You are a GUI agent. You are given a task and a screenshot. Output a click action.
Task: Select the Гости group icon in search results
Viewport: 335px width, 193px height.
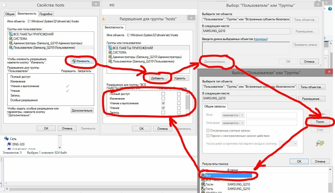pos(203,184)
